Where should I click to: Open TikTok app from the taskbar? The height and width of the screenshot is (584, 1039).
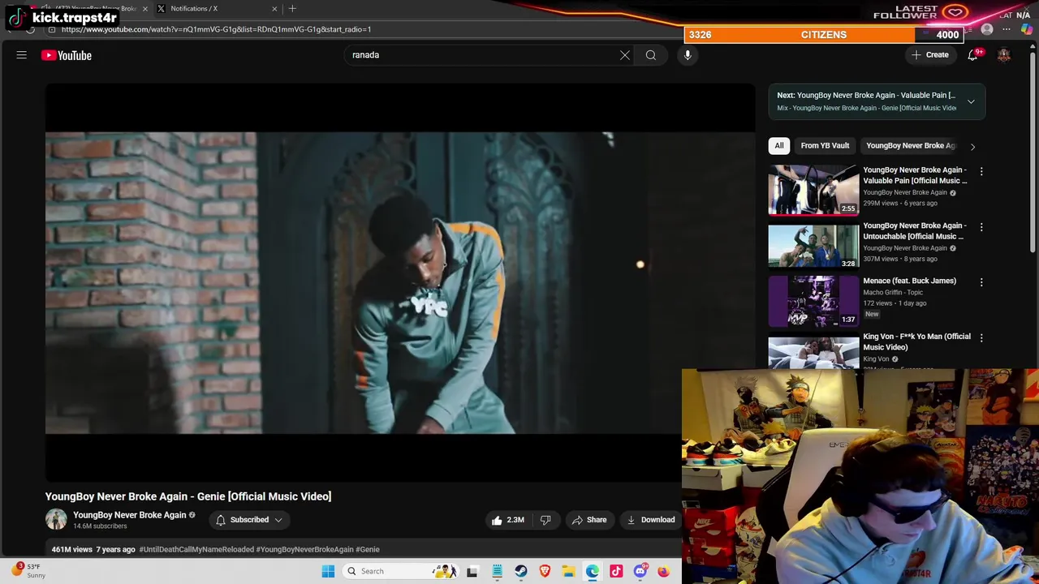616,571
